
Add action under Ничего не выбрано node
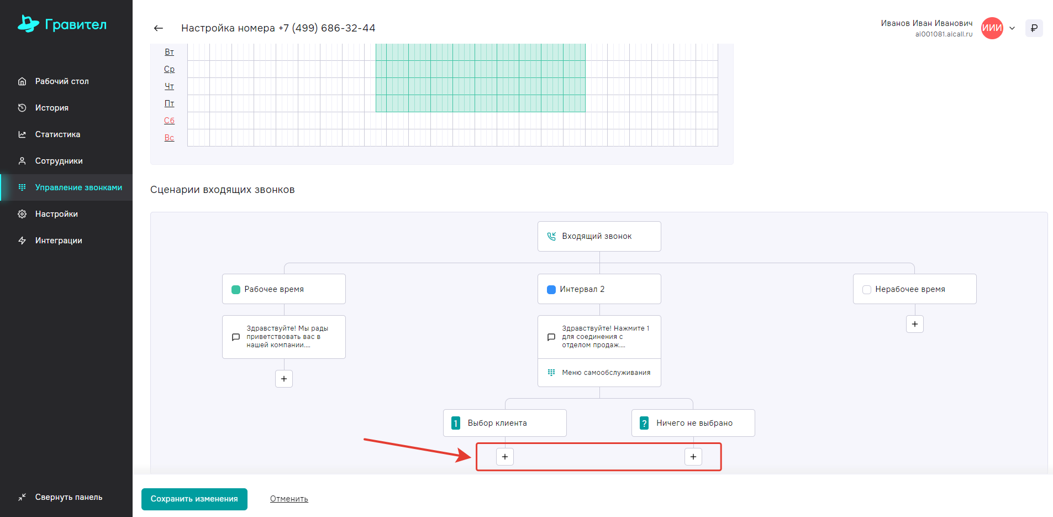pyautogui.click(x=693, y=457)
